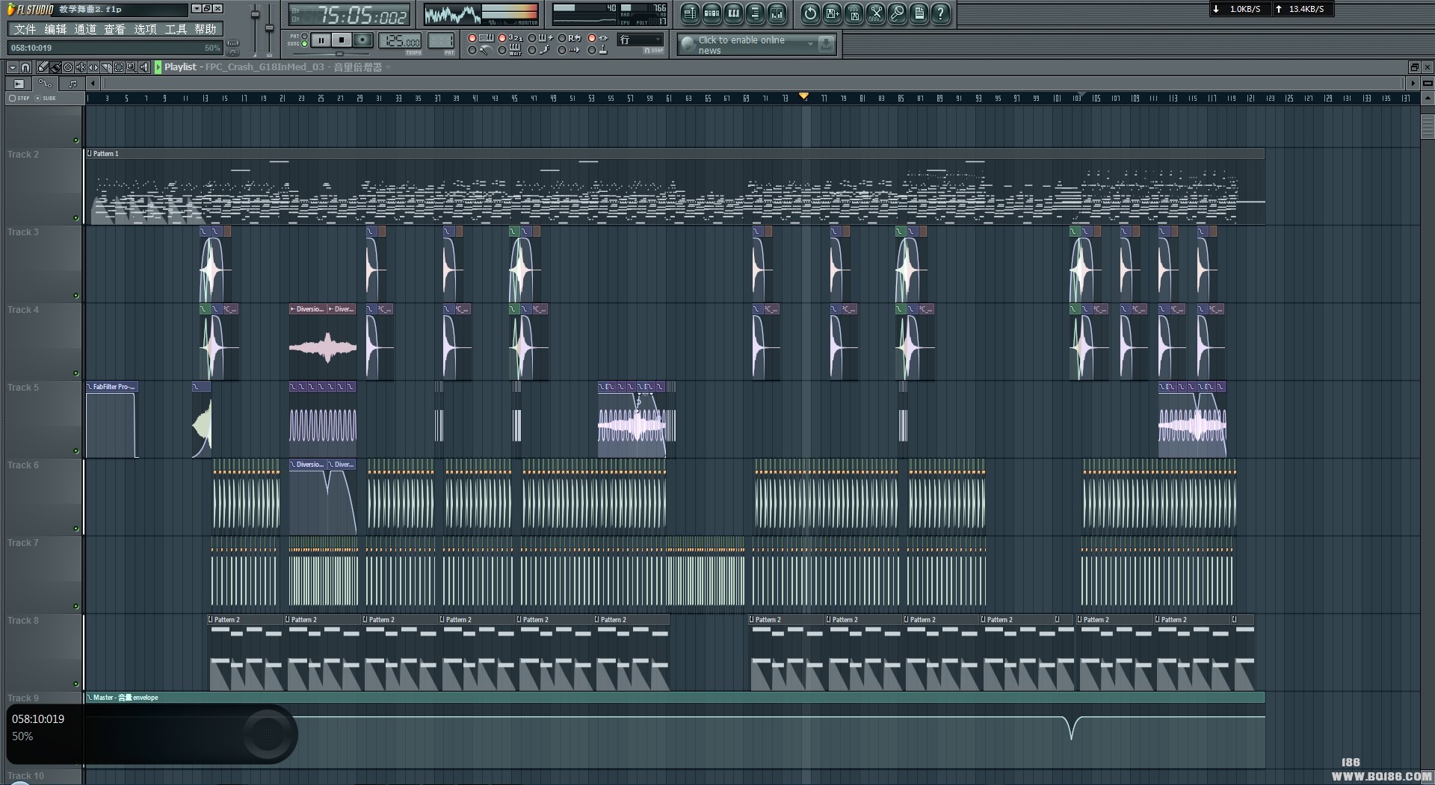Screen dimensions: 1435x785
Task: Open first Pattern 2 clip menu on Track 8
Action: [211, 619]
